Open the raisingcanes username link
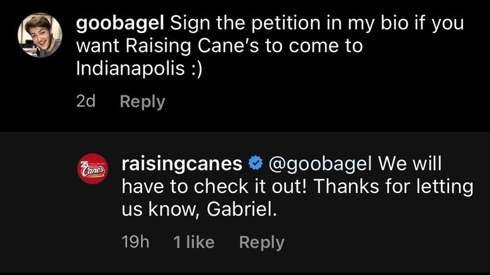Screen dimensions: 490x275 coord(182,163)
